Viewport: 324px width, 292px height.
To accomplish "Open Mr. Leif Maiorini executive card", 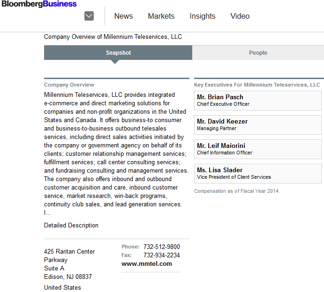I will 258,149.
